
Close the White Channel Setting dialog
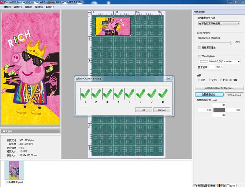pos(169,78)
